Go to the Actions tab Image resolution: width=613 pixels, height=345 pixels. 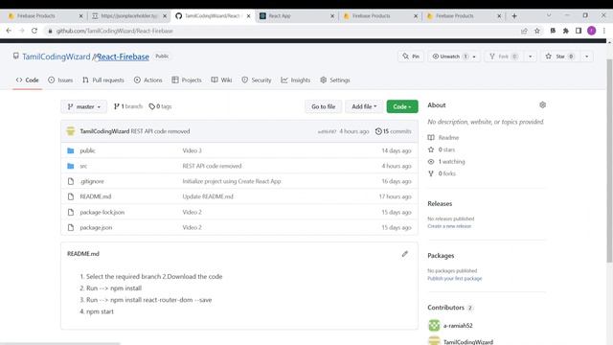148,80
